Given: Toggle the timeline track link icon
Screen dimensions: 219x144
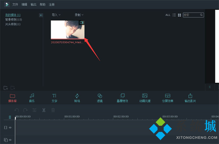Looking at the screenshot, I should coord(10,117).
